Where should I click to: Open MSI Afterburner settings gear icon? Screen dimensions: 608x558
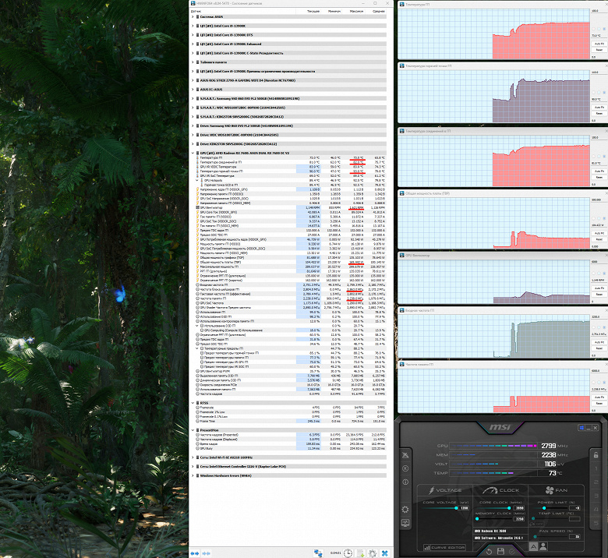pos(405,509)
